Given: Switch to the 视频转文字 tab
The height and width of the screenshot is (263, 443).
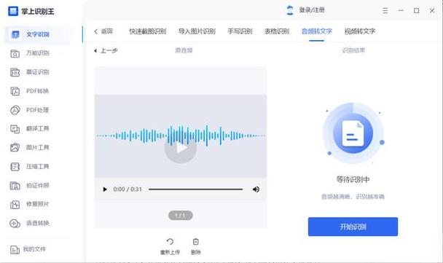Looking at the screenshot, I should coord(360,31).
